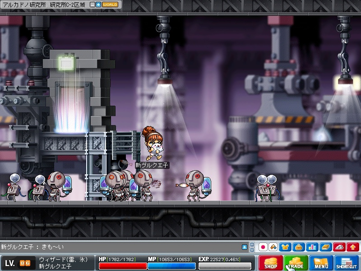Open the skill book icon
Screen dimensions: 361x271
(326, 247)
